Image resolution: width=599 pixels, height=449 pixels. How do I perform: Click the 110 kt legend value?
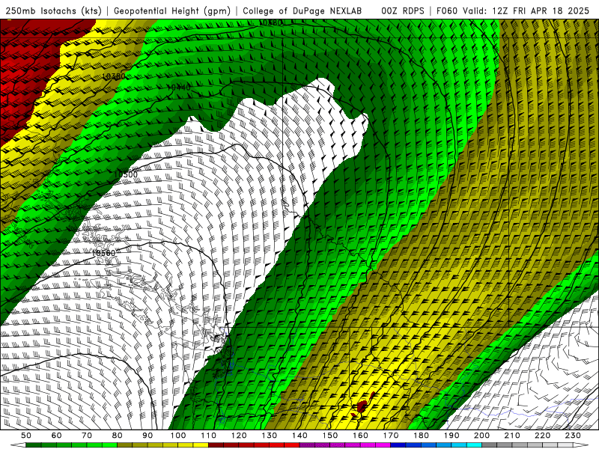pyautogui.click(x=209, y=436)
